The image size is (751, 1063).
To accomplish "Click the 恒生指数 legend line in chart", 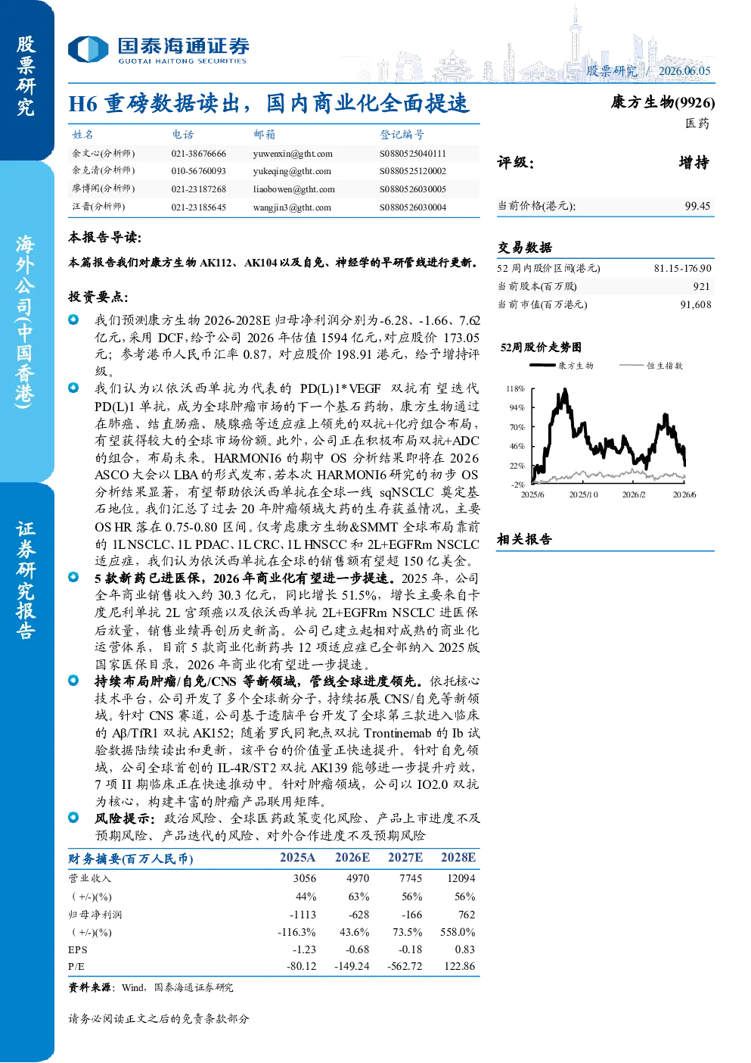I will (631, 366).
